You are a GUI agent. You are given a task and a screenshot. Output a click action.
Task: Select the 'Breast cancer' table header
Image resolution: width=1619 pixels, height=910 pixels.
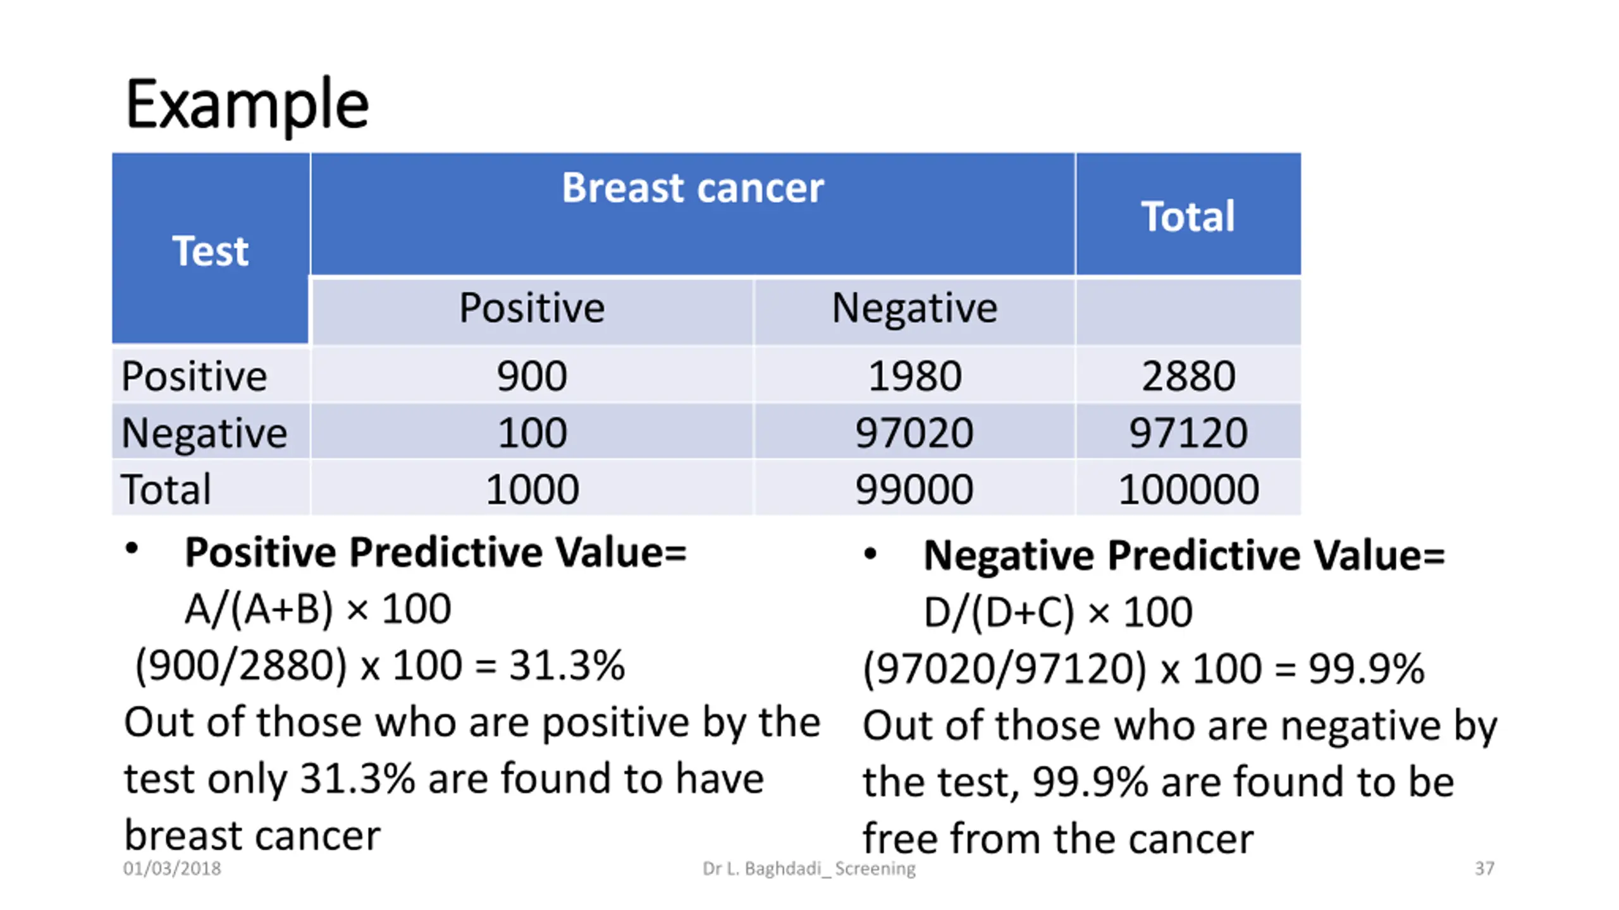[x=693, y=214]
